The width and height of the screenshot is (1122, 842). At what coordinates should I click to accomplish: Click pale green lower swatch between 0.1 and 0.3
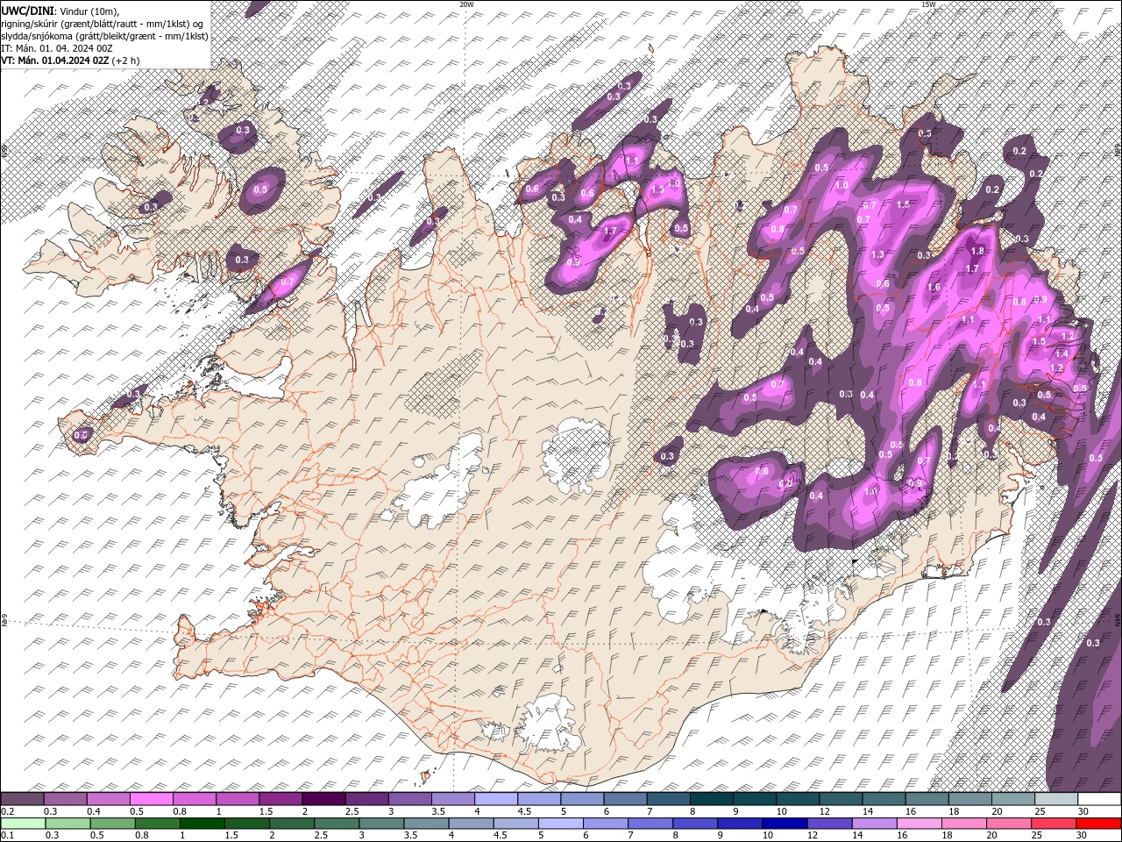23,824
